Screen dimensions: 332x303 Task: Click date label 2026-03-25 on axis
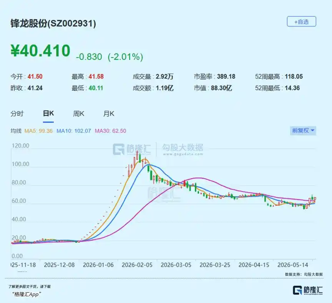click(x=215, y=265)
